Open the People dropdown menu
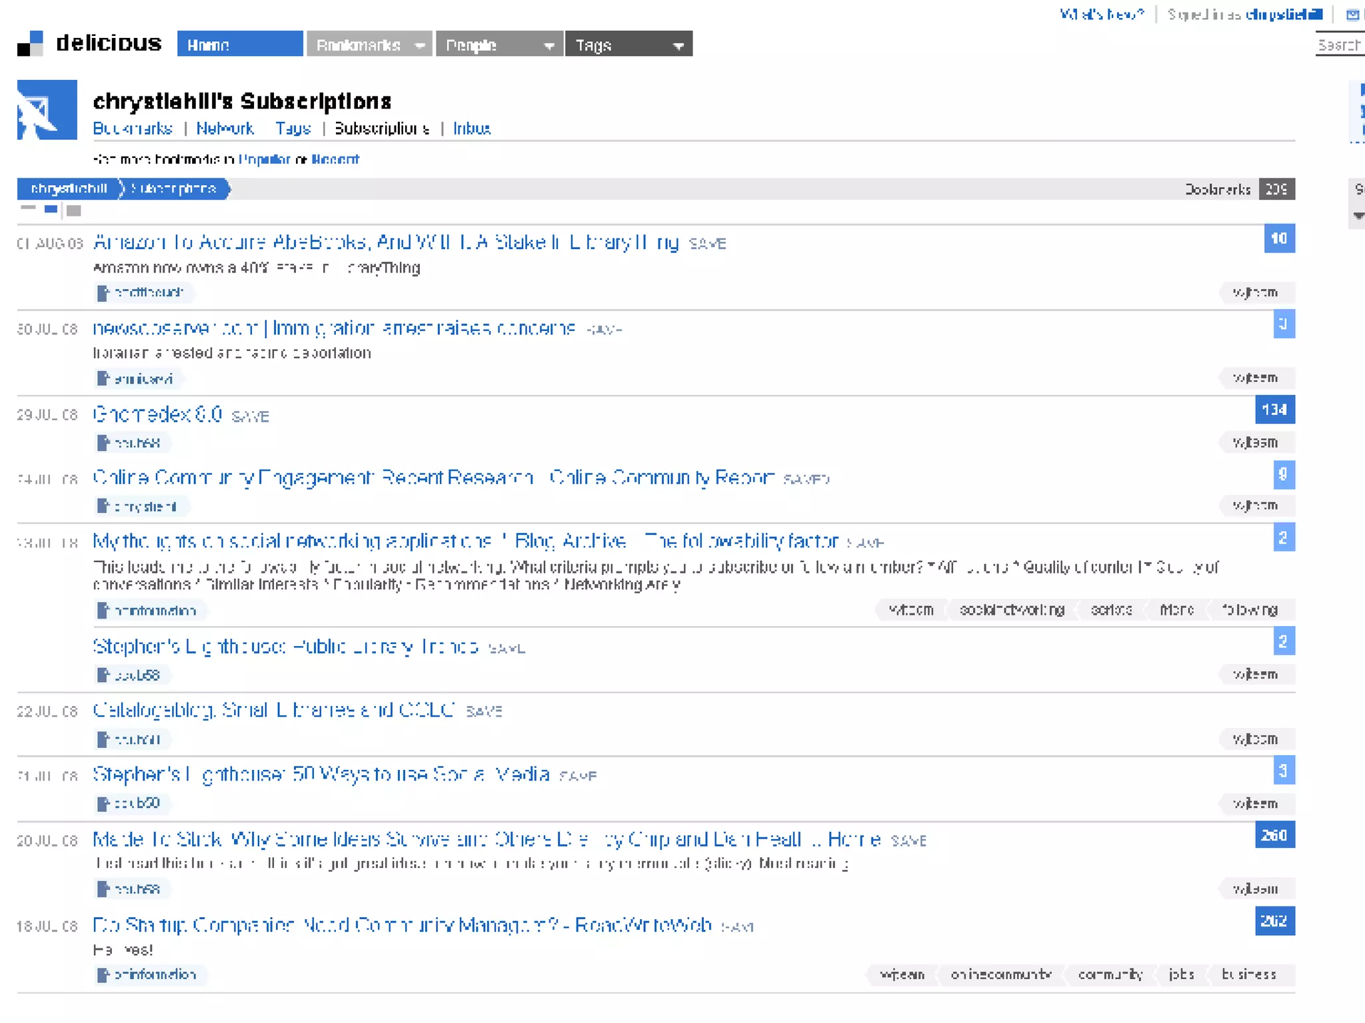This screenshot has height=1023, width=1365. [499, 45]
